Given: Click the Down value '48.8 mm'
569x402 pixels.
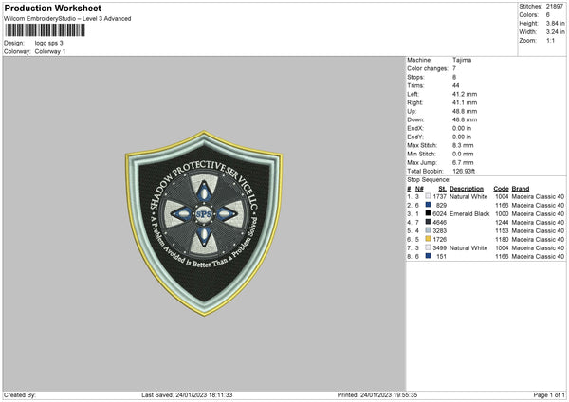Looking at the screenshot, I should [x=465, y=119].
